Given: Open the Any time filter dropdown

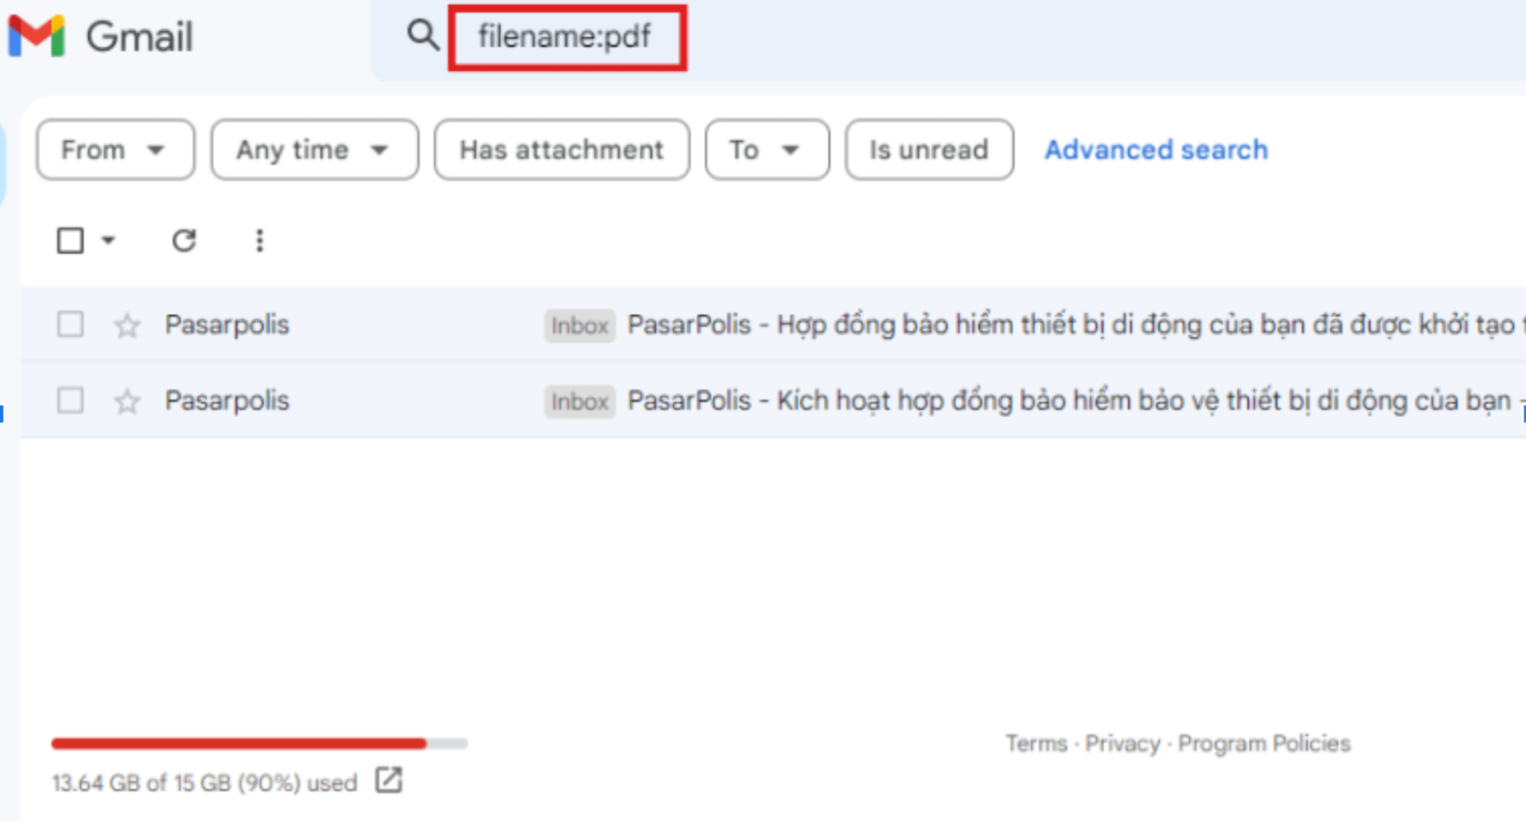Looking at the screenshot, I should (x=315, y=149).
